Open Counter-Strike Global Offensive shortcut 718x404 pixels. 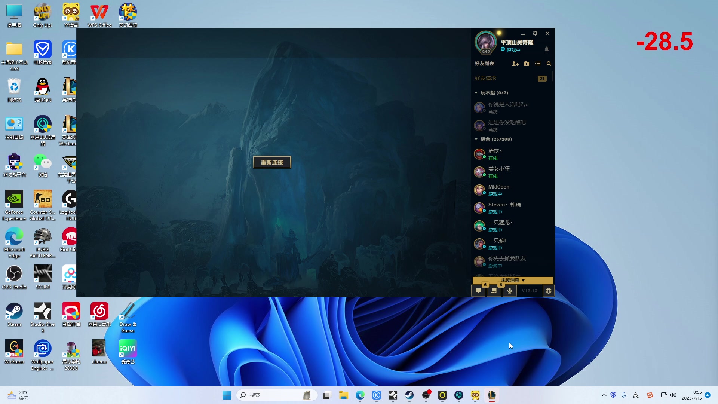pos(43,205)
